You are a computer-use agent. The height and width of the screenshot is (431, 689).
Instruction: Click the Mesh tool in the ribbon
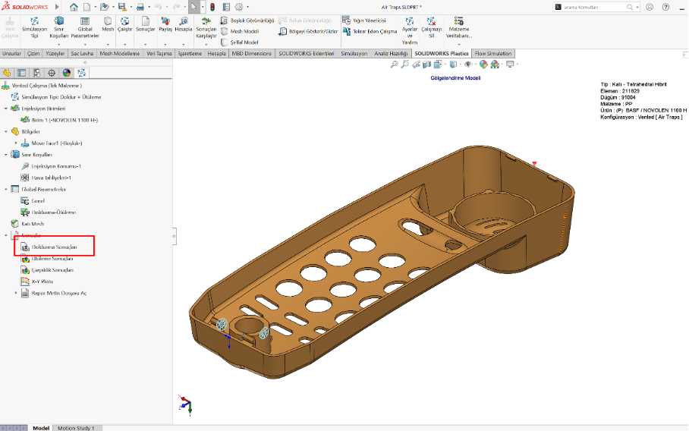pos(108,24)
